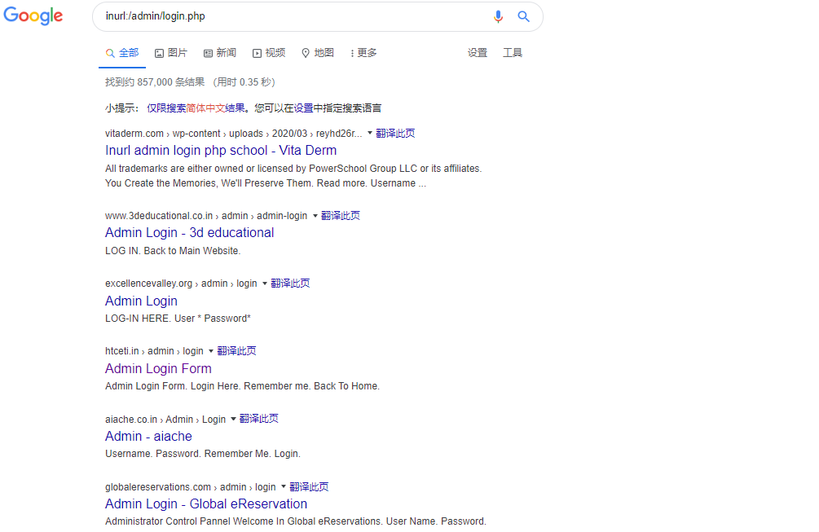Open 更多 via its three-dot icon
This screenshot has width=819, height=532.
click(354, 52)
